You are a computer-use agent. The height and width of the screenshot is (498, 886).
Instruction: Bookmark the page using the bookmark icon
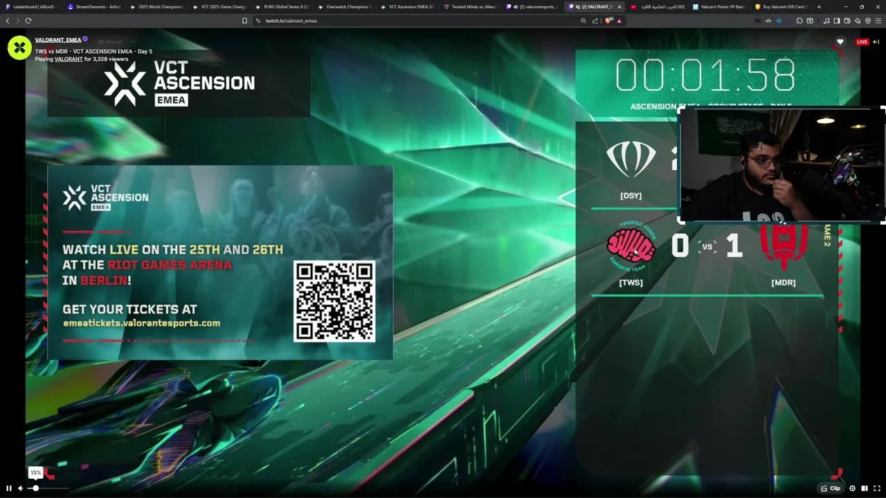pos(244,21)
